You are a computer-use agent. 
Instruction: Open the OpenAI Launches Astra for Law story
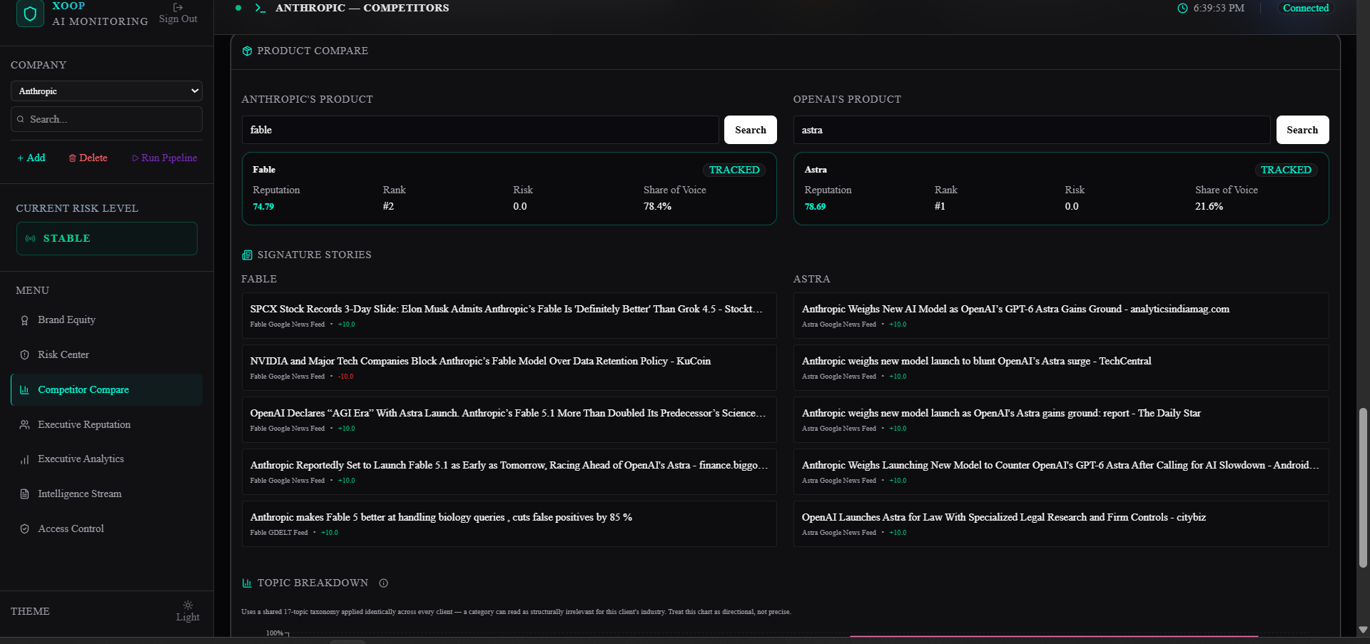tap(1061, 523)
